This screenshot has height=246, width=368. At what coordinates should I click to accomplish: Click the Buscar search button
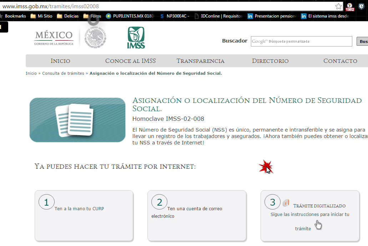[x=363, y=41]
